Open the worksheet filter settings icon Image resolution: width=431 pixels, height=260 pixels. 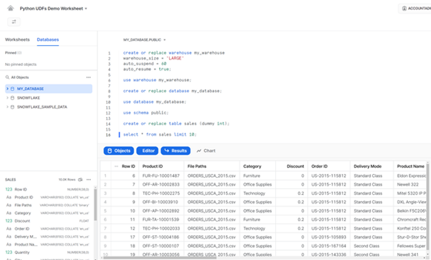(x=14, y=22)
